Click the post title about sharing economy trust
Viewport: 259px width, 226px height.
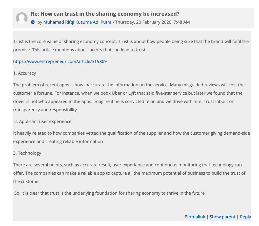(105, 14)
